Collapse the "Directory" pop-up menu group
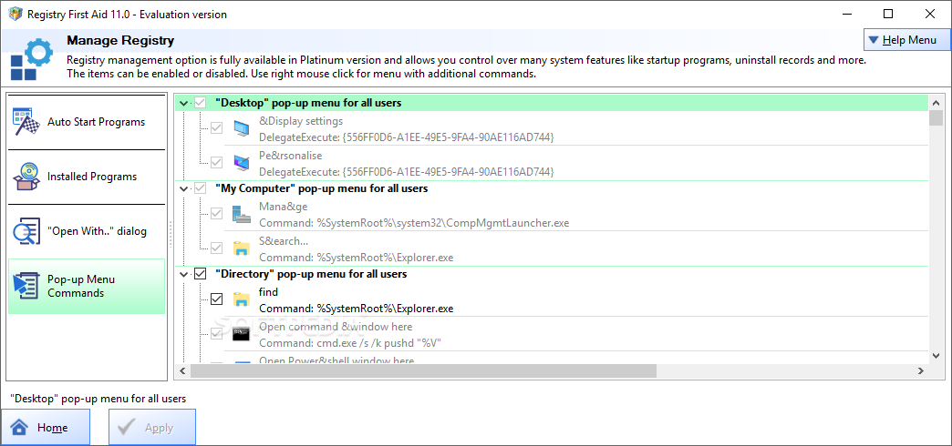The width and height of the screenshot is (952, 446). tap(184, 275)
